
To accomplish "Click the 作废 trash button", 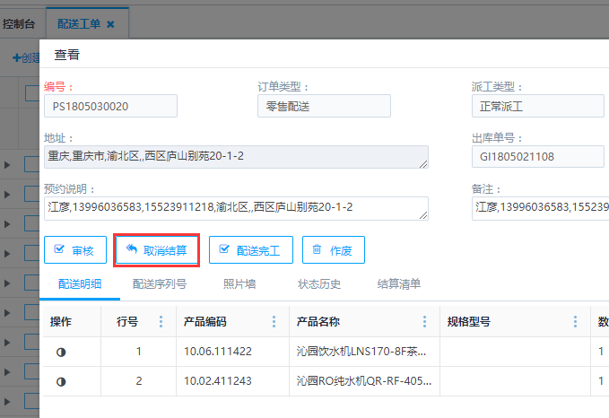I will tap(333, 250).
